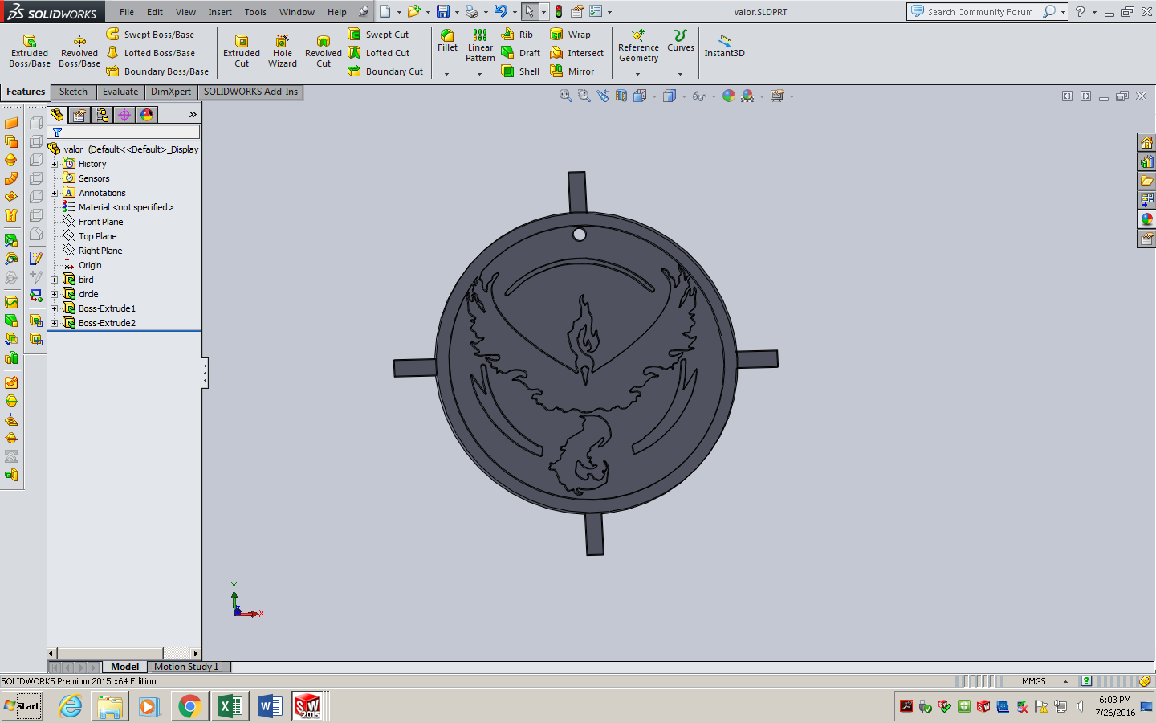Expand the bird feature in the tree
The width and height of the screenshot is (1156, 723).
(54, 279)
